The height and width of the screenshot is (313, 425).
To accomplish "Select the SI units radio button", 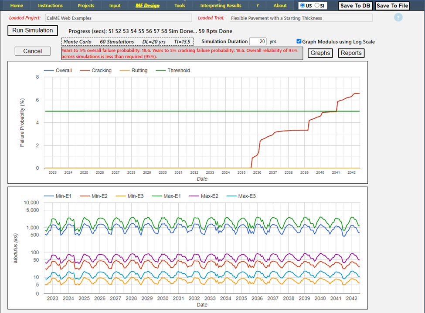I will 317,6.
